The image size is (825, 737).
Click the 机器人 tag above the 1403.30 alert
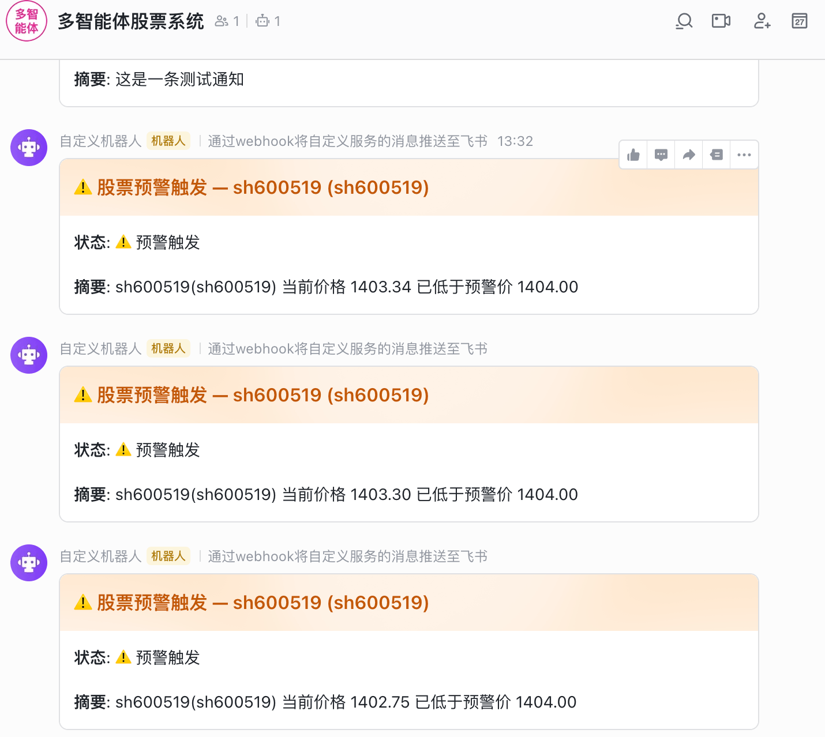168,349
